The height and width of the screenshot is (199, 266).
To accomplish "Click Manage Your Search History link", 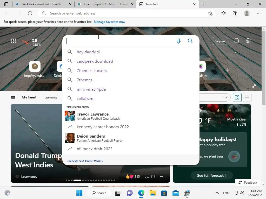I will [x=85, y=161].
